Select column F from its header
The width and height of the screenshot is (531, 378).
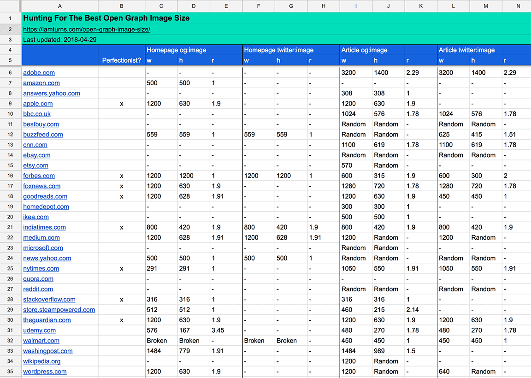pos(259,6)
